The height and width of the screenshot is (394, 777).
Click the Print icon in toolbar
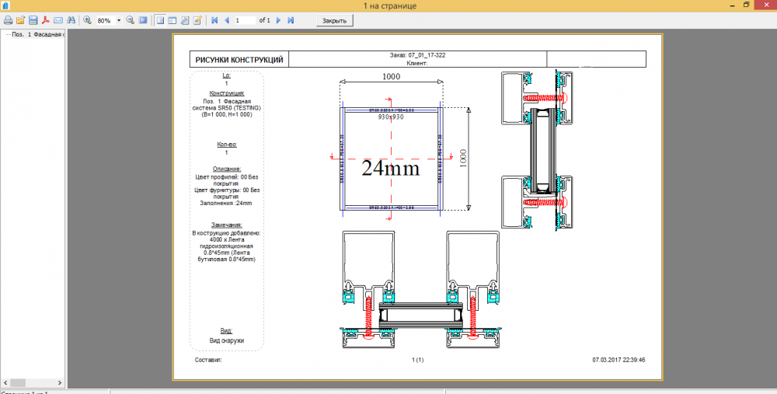click(8, 20)
